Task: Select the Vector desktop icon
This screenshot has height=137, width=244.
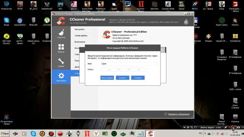Action: [127, 6]
